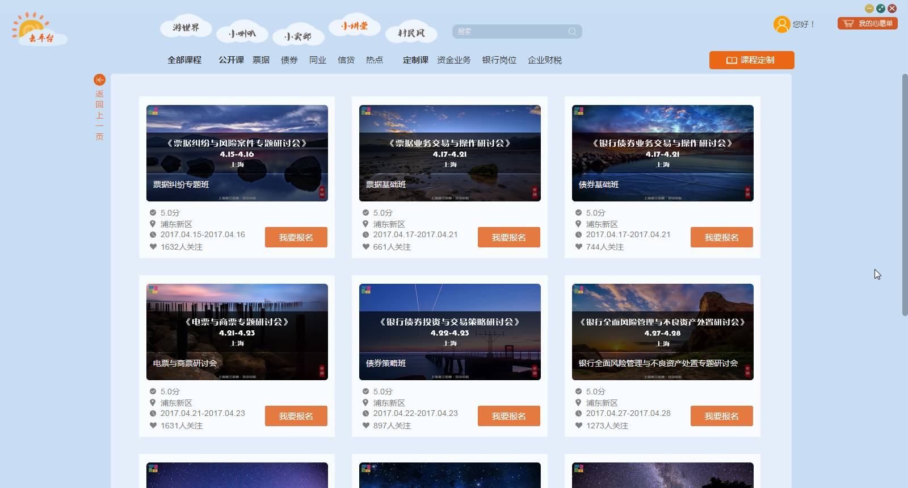Click the date text 2017.04.17-2017.04.21 under 票据基础班
908x488 pixels.
[415, 234]
